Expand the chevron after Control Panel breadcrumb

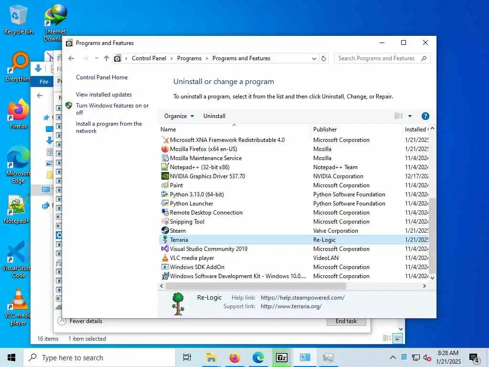click(x=171, y=58)
